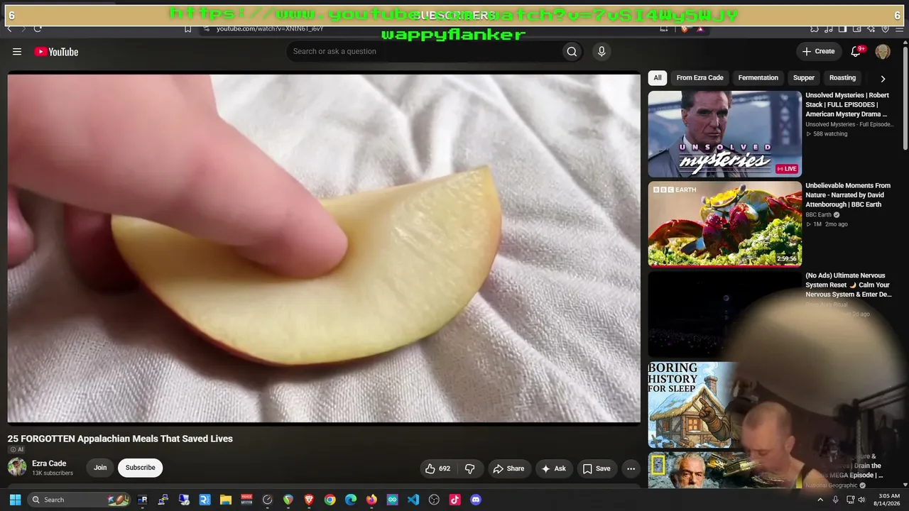Viewport: 909px width, 511px height.
Task: Click the browser address bar URL
Action: [x=270, y=28]
